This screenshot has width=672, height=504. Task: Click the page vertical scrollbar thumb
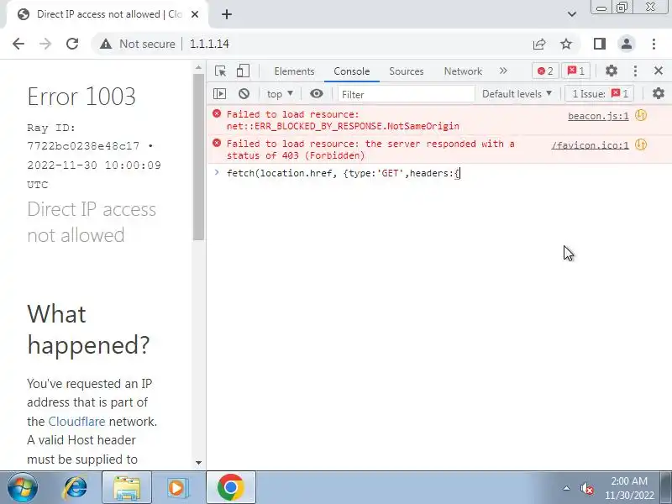(x=198, y=157)
